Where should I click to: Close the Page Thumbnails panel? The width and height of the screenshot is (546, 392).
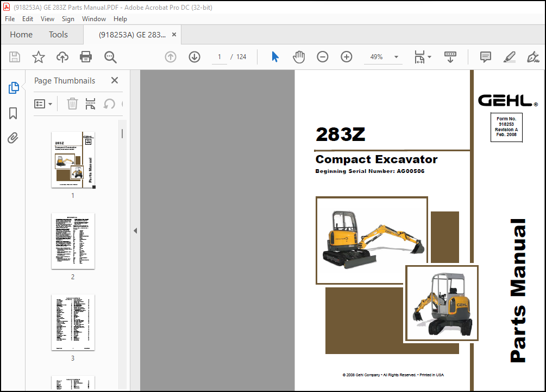(x=115, y=80)
